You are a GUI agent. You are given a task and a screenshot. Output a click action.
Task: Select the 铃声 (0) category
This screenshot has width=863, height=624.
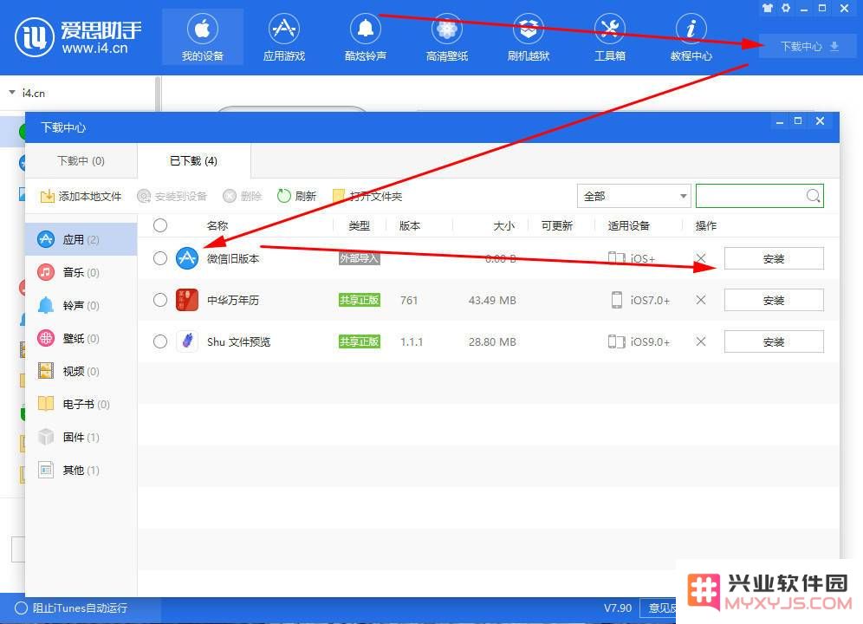click(x=81, y=306)
